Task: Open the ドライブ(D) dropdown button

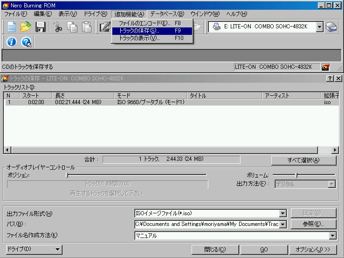Action: 34,250
